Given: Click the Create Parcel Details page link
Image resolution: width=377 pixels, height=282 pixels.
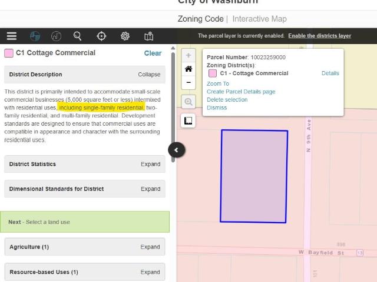Looking at the screenshot, I should pyautogui.click(x=241, y=92).
